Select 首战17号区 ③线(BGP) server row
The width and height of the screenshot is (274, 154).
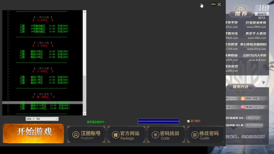44,82
